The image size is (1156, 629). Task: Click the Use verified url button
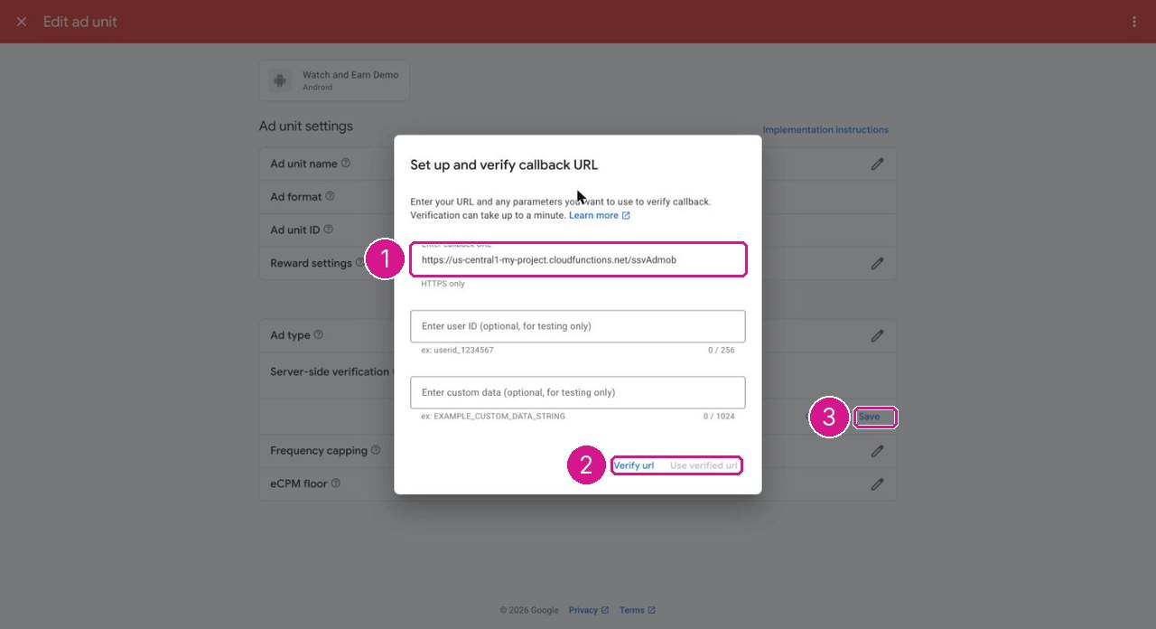click(704, 465)
